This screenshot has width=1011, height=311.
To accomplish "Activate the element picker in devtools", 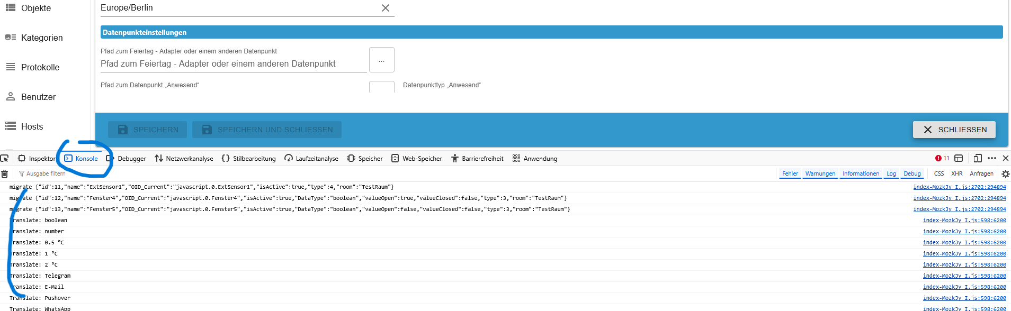I will 5,158.
